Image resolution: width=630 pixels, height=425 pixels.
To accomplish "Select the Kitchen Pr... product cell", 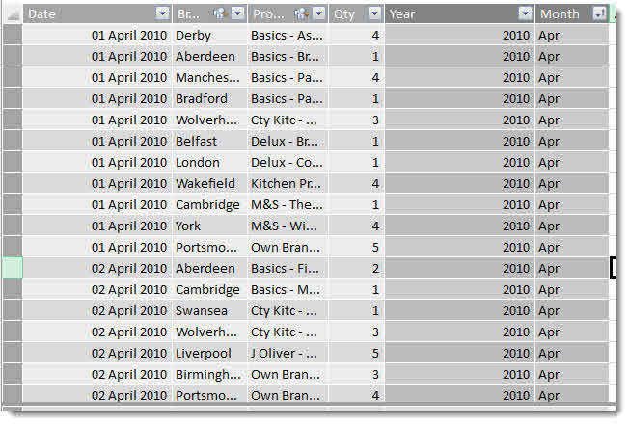I will [288, 183].
